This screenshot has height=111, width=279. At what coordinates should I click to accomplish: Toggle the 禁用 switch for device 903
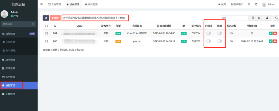[x=219, y=41]
